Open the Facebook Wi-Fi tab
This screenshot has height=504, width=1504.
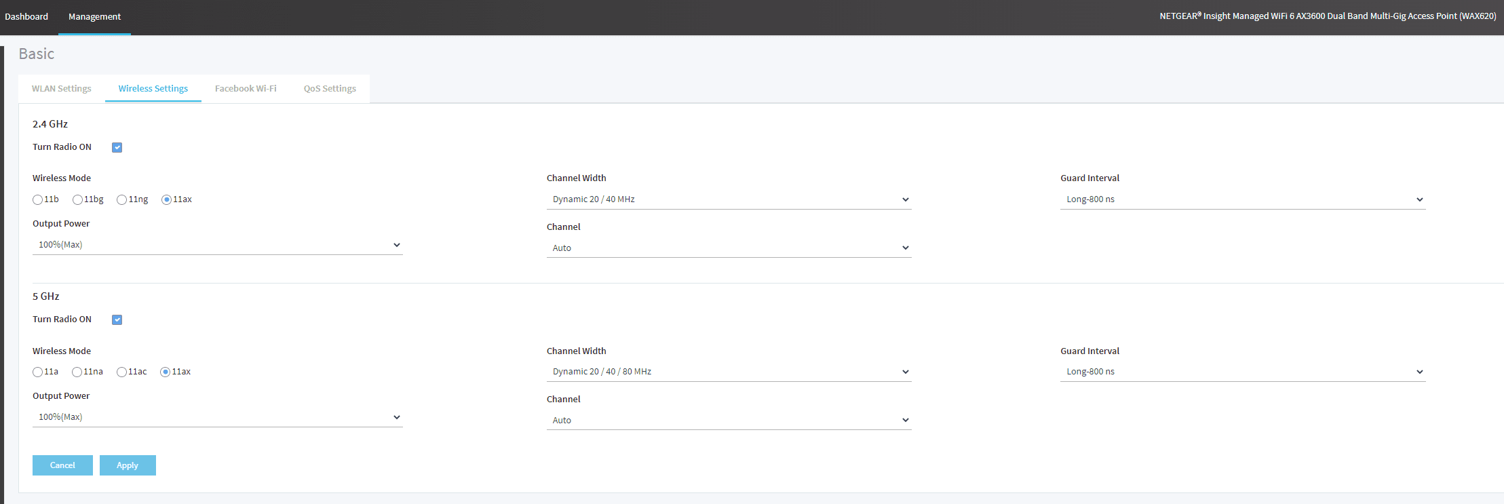[246, 89]
